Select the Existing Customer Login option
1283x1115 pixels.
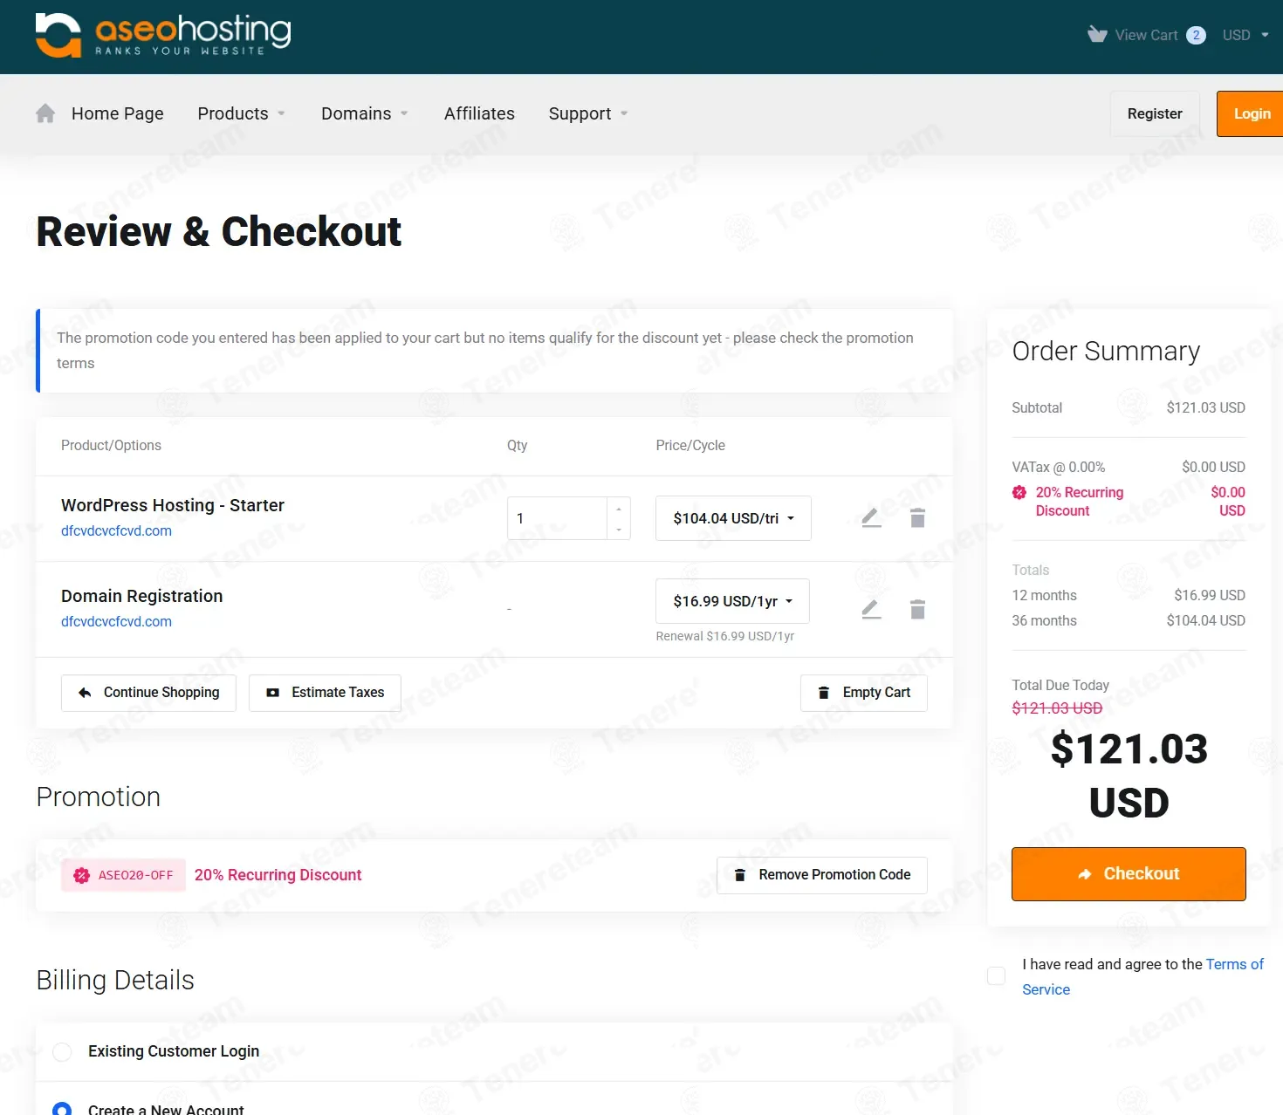coord(62,1051)
